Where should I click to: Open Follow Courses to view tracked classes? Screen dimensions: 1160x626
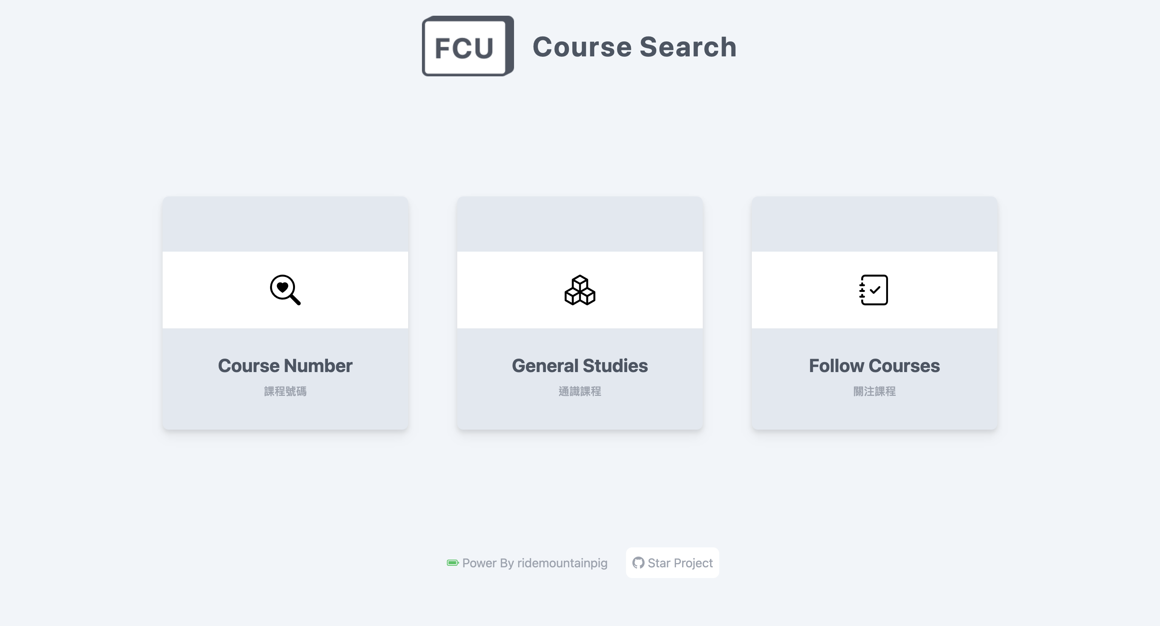click(874, 313)
